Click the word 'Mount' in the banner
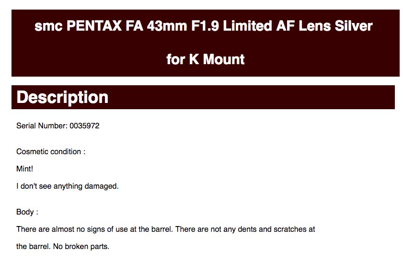Image resolution: width=403 pixels, height=261 pixels. click(224, 59)
